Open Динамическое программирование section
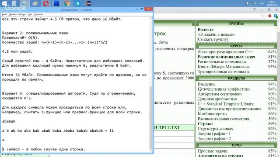 (x=229, y=109)
